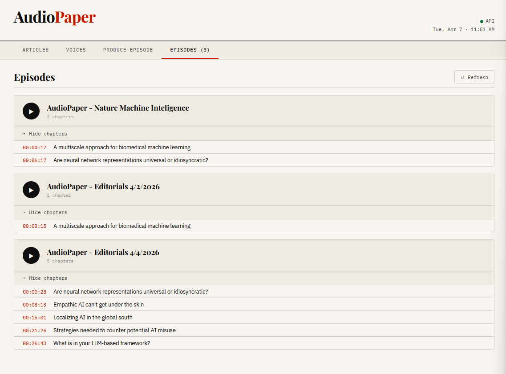Go to the Produce Episode tab

(x=128, y=50)
